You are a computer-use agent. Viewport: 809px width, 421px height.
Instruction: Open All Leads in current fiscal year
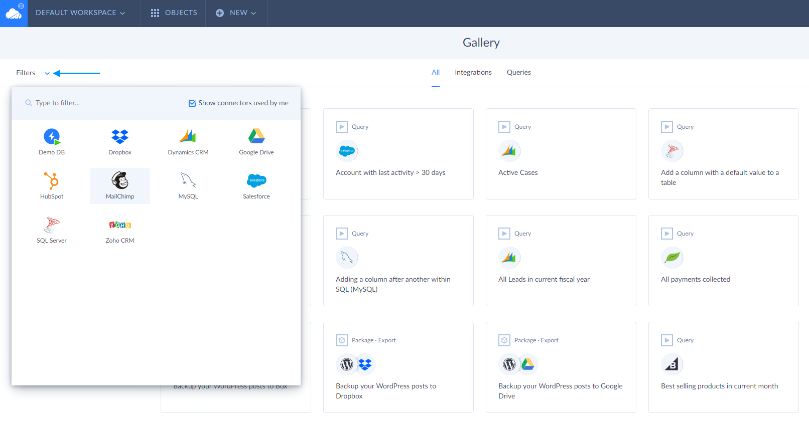click(561, 261)
